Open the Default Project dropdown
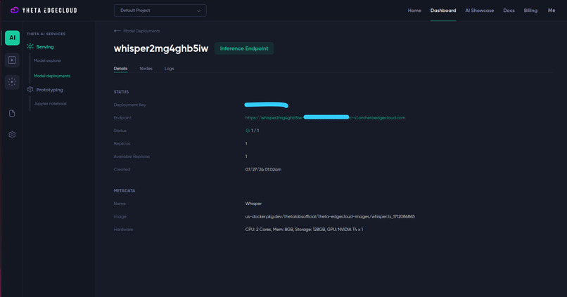This screenshot has width=567, height=297. click(160, 11)
